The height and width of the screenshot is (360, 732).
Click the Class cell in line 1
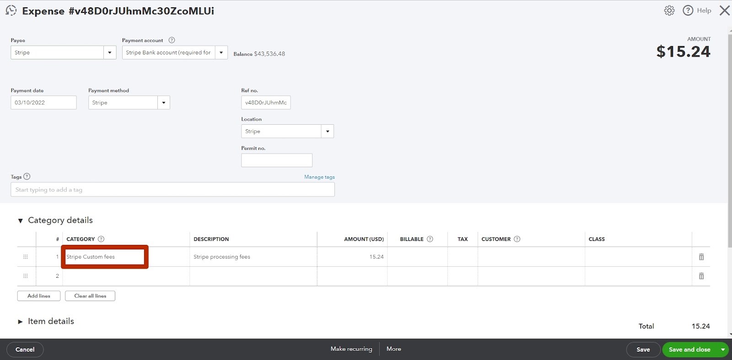638,257
